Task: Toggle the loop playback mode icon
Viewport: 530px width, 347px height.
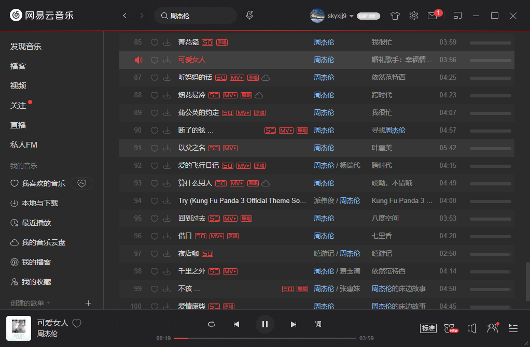Action: click(212, 324)
